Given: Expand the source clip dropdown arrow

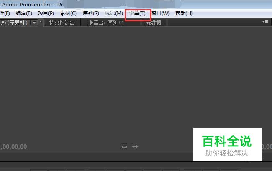Looking at the screenshot, I should click(34, 23).
